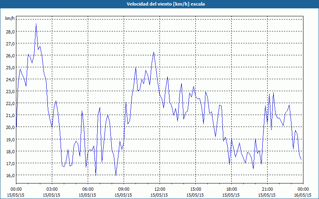Click the '18,0' y-axis label
The width and height of the screenshot is (319, 199).
[x=10, y=152]
